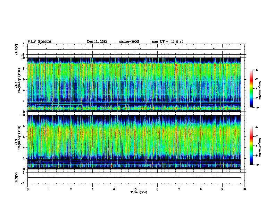Click the "Time (min)" x-axis label

tap(139, 192)
